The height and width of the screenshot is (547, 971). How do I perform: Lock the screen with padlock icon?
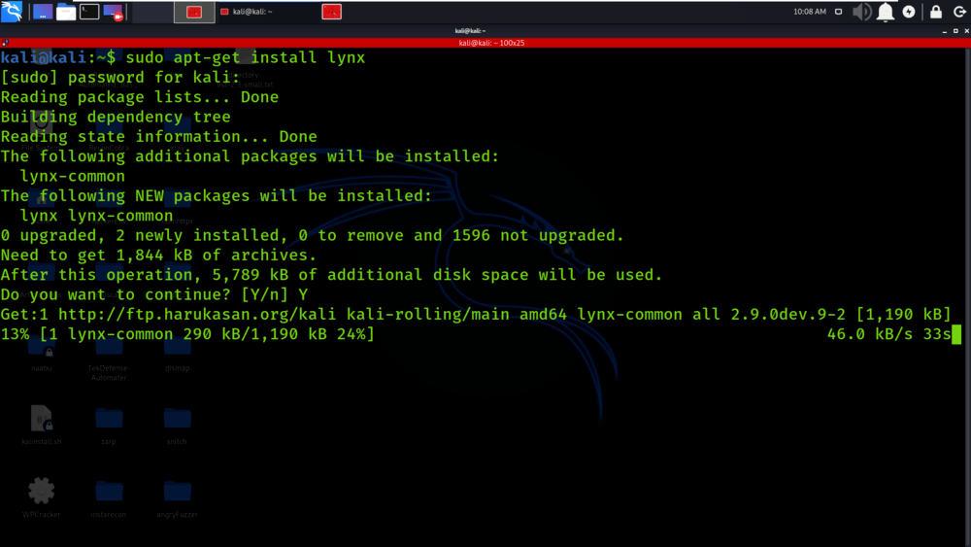936,12
